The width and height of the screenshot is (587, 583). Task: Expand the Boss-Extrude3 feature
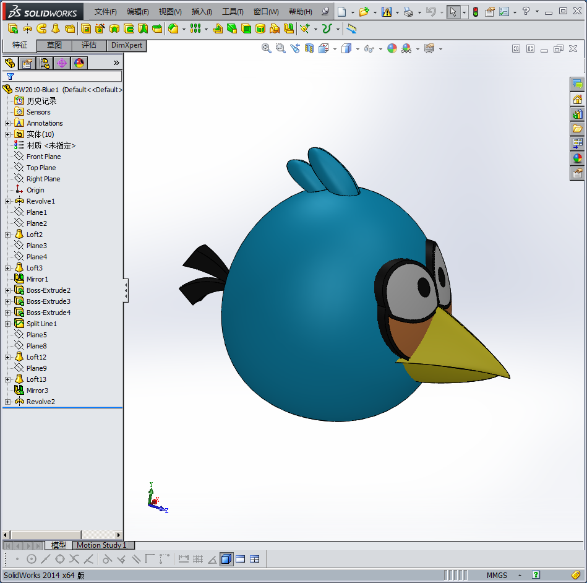tap(7, 301)
